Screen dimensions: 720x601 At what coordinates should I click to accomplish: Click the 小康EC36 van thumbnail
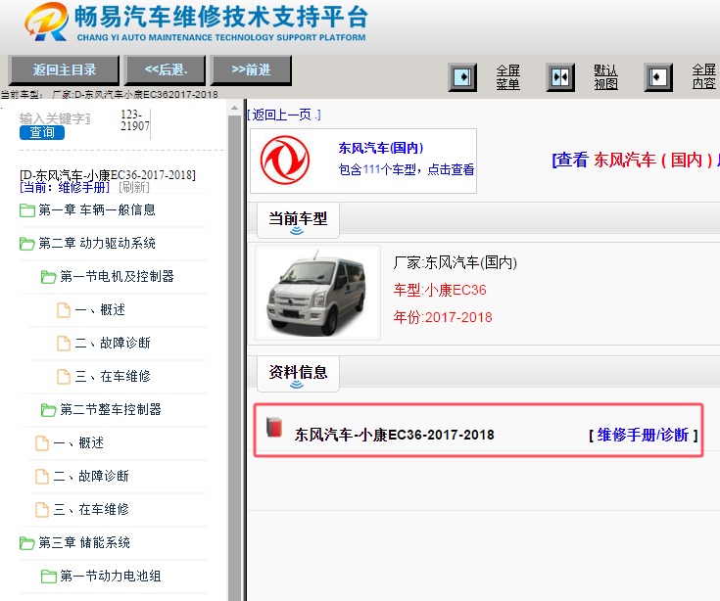(x=317, y=293)
